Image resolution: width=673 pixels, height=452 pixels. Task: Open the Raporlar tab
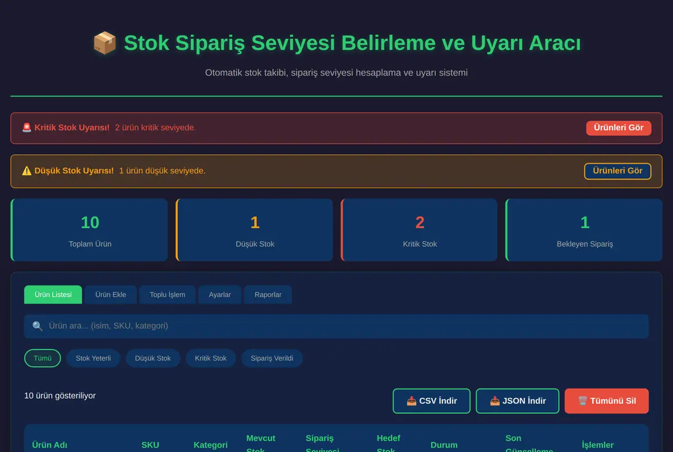tap(268, 294)
